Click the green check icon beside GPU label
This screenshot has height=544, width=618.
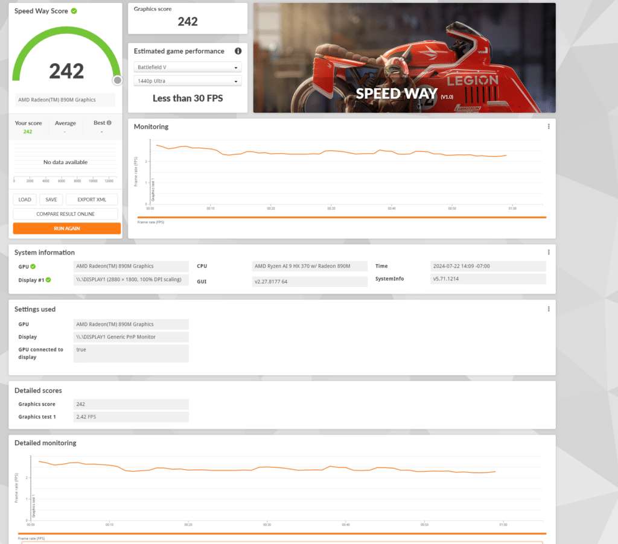pyautogui.click(x=33, y=267)
